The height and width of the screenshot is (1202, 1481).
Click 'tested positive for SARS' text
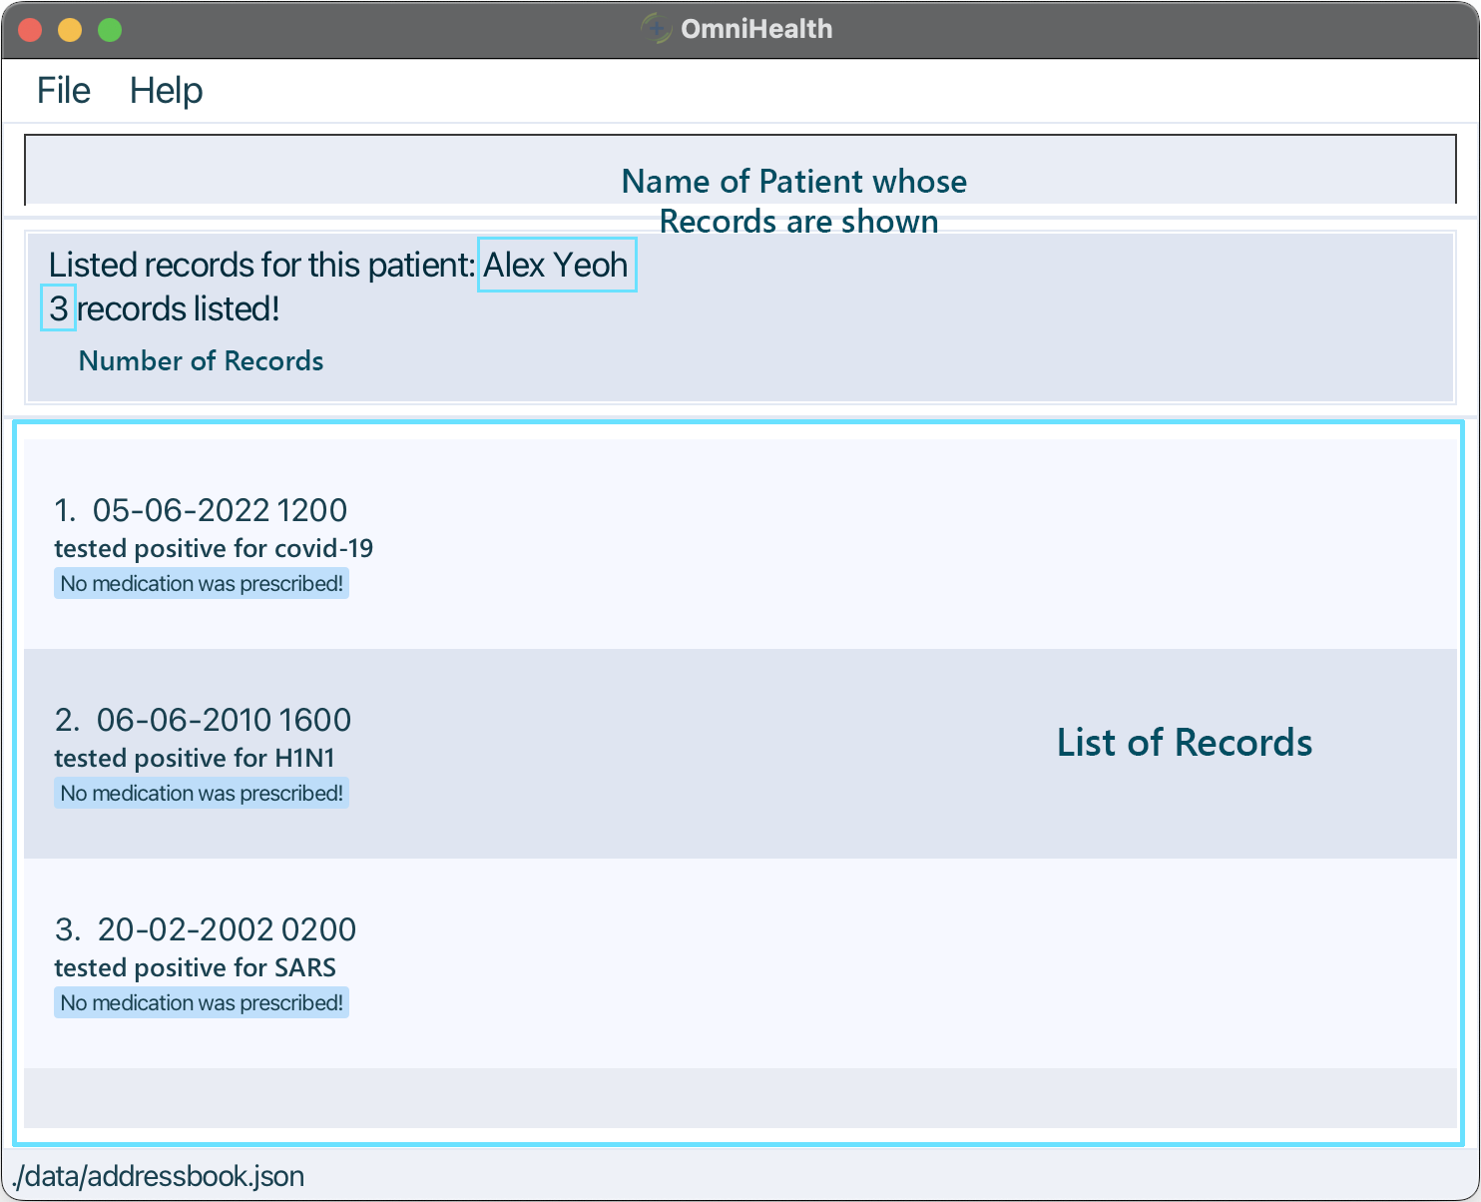point(195,967)
